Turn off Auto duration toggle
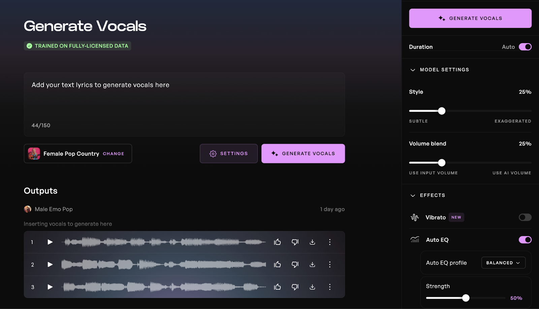539x309 pixels. click(525, 47)
